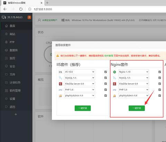
Task: Click the user account icon in header
Action: (39, 20)
